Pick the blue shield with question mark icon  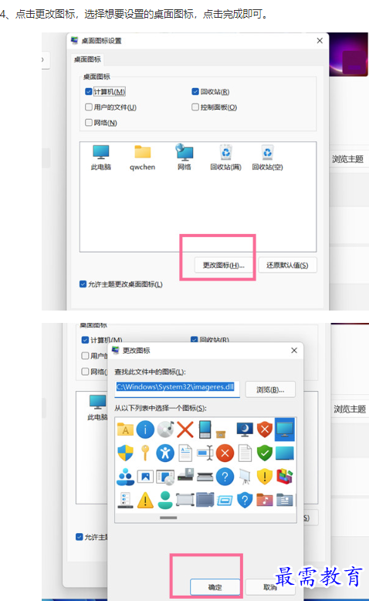(x=245, y=501)
